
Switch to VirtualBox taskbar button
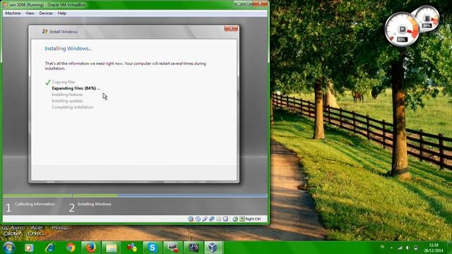[x=213, y=248]
